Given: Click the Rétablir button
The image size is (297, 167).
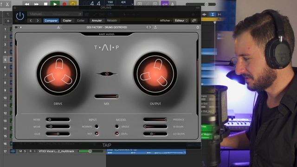Looking at the screenshot, I should point(112,20).
